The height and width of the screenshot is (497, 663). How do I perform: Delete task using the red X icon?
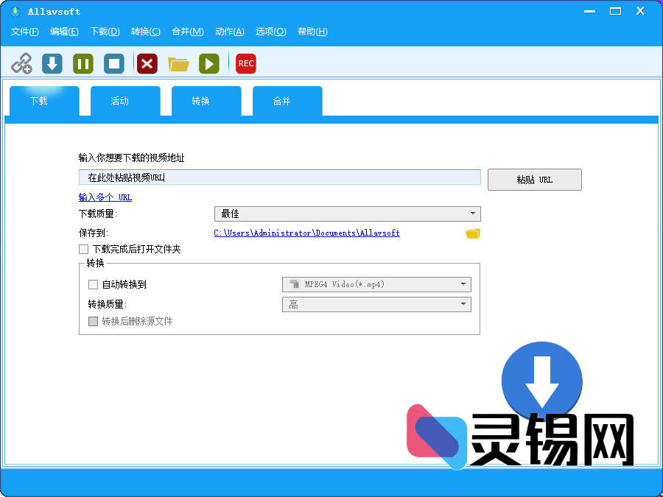[147, 63]
